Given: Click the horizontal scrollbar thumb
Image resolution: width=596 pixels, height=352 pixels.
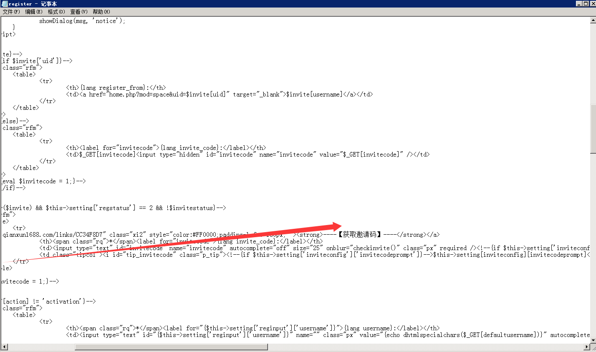Looking at the screenshot, I should [171, 347].
